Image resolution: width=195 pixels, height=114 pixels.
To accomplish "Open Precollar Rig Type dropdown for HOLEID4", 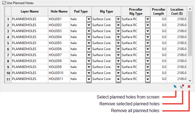I will coord(148,37).
